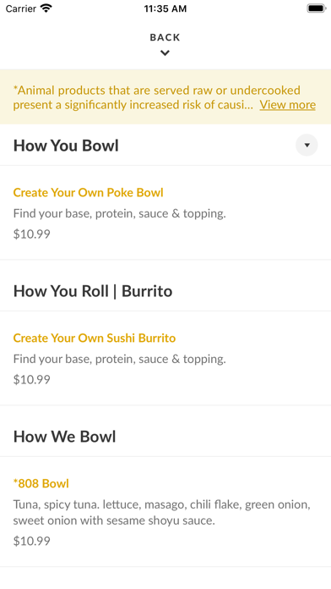The height and width of the screenshot is (589, 331).
Task: Tap the How We Bowl section header
Action: (x=64, y=437)
